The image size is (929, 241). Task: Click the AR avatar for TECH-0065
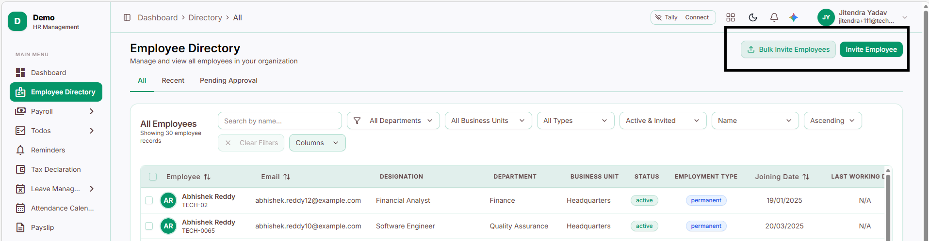[168, 226]
